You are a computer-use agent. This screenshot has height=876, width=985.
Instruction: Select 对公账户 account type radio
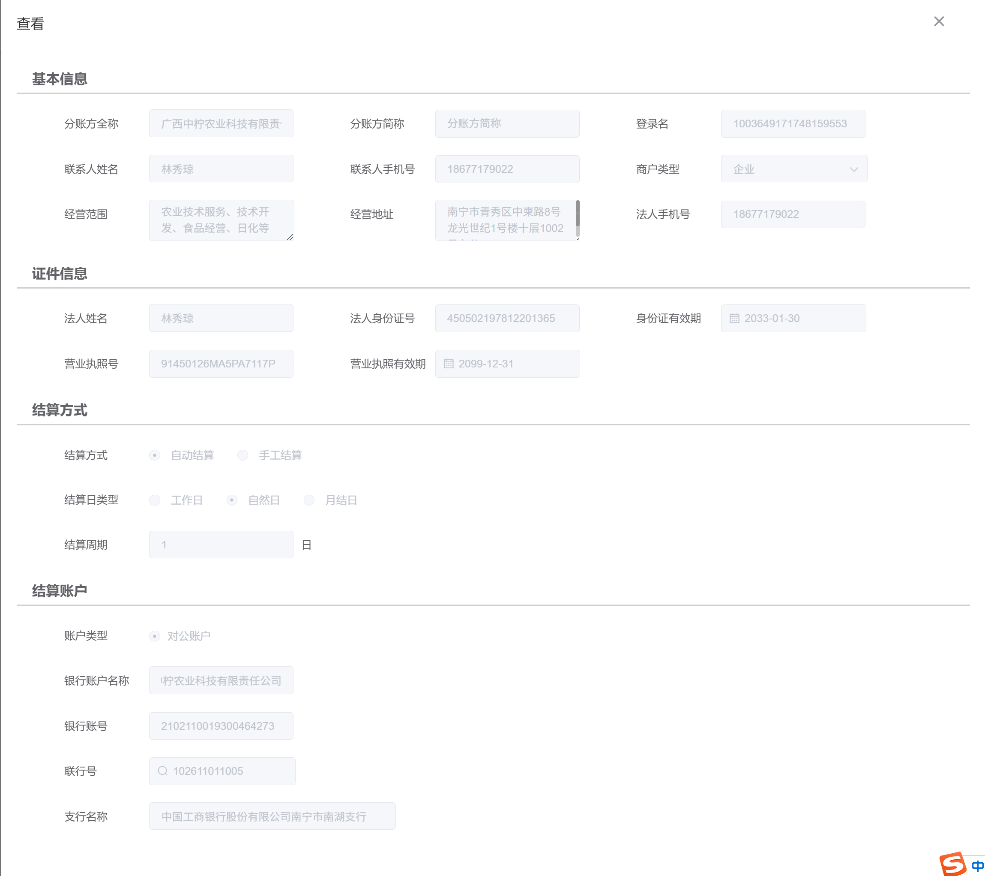click(155, 636)
